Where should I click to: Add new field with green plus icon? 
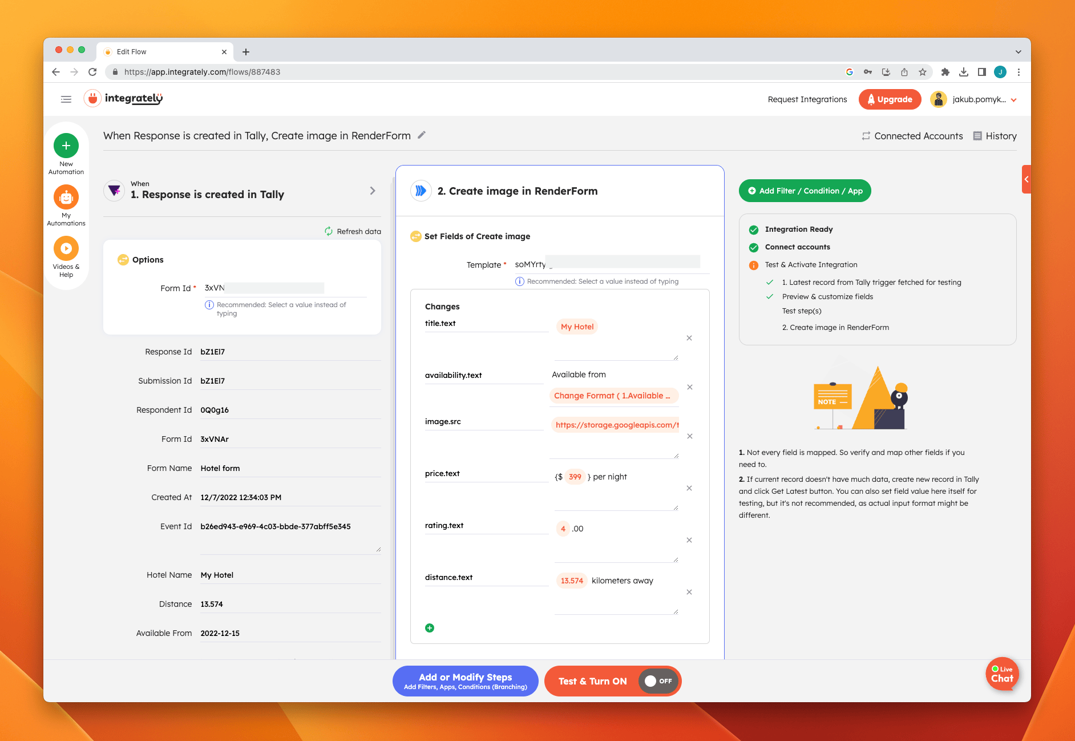point(430,628)
